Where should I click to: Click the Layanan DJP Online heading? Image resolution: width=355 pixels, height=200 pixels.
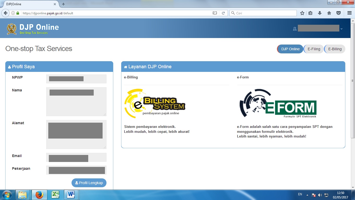tap(150, 67)
